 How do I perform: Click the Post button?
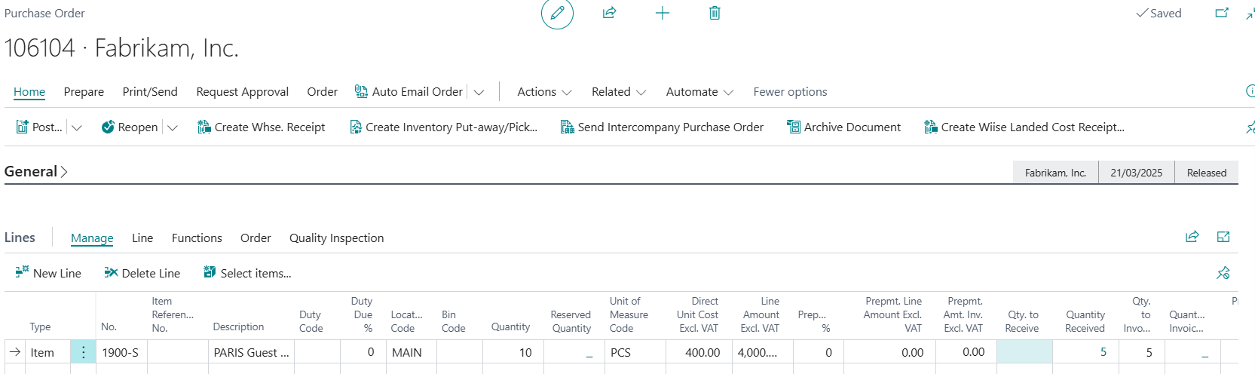click(39, 127)
